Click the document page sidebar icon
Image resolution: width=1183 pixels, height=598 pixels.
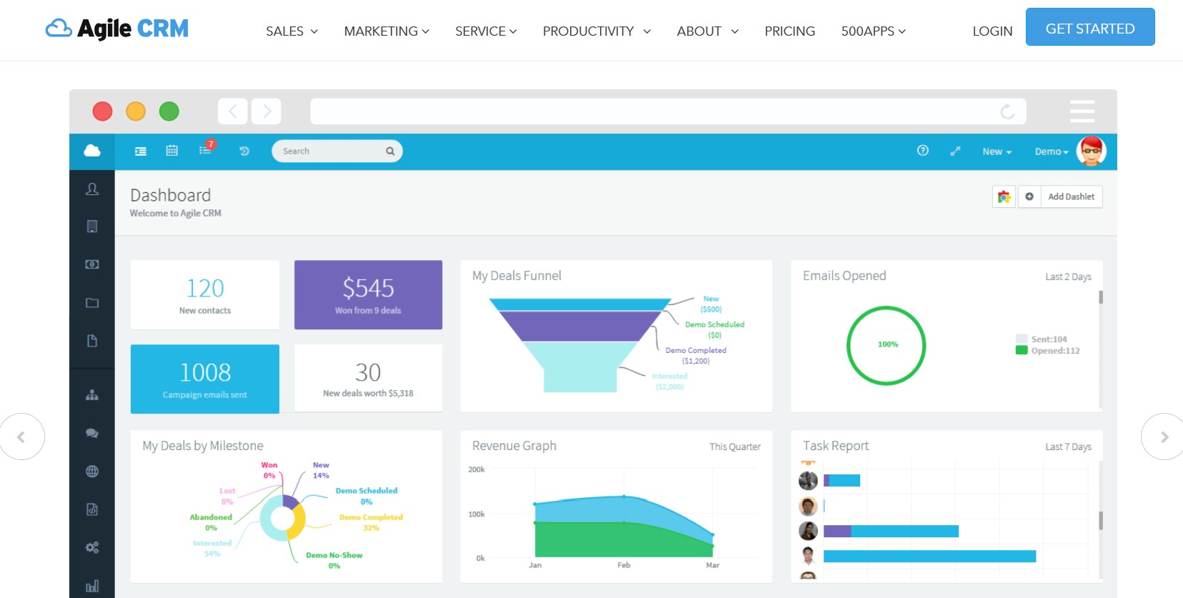tap(92, 341)
